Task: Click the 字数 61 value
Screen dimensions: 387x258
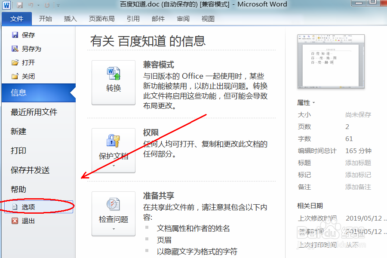Action: point(349,139)
